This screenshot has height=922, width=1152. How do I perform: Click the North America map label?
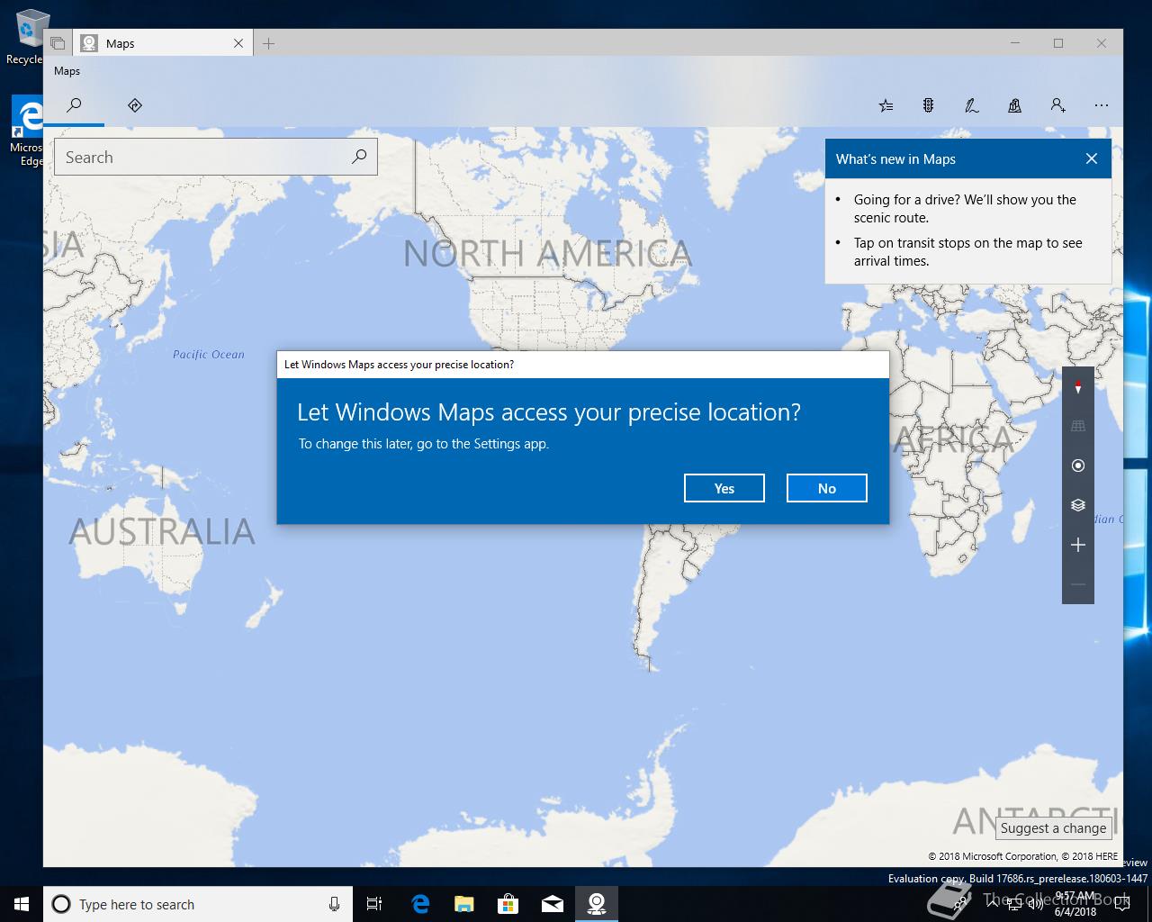tap(547, 254)
